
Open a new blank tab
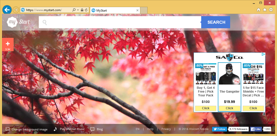(144, 10)
